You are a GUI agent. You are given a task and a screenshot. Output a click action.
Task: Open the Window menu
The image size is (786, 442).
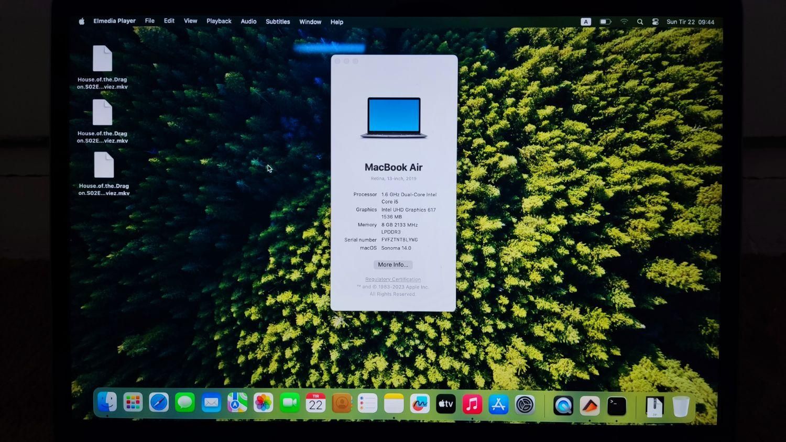[x=310, y=22]
